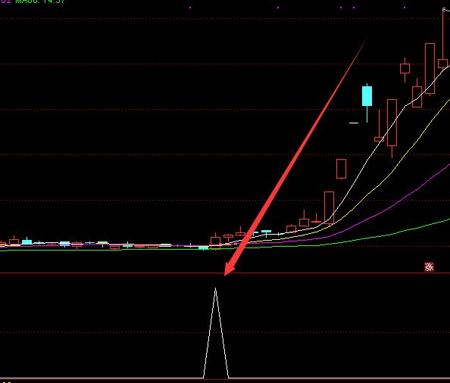Select the large cyan candlestick
This screenshot has height=383, width=450.
point(367,96)
